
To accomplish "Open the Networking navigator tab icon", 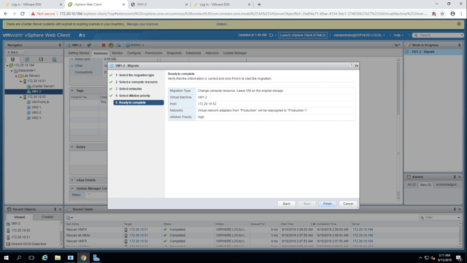I will [x=54, y=59].
